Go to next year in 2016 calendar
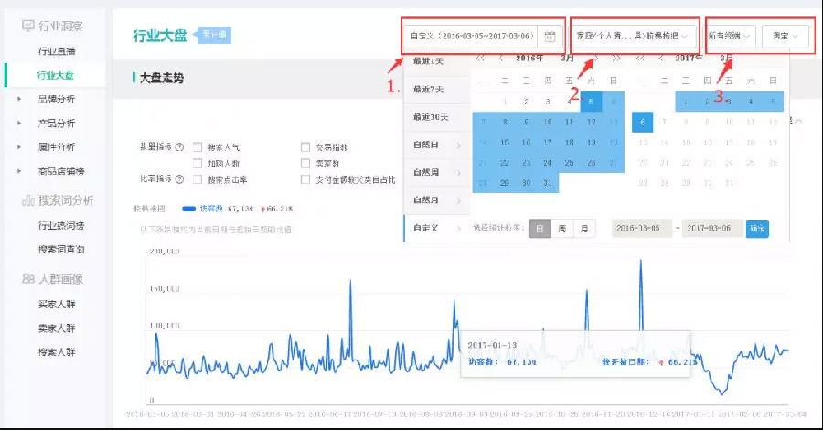 (x=616, y=58)
